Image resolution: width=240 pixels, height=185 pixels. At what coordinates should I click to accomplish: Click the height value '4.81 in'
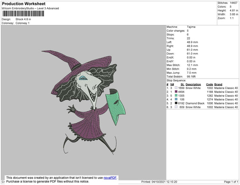point(234,10)
